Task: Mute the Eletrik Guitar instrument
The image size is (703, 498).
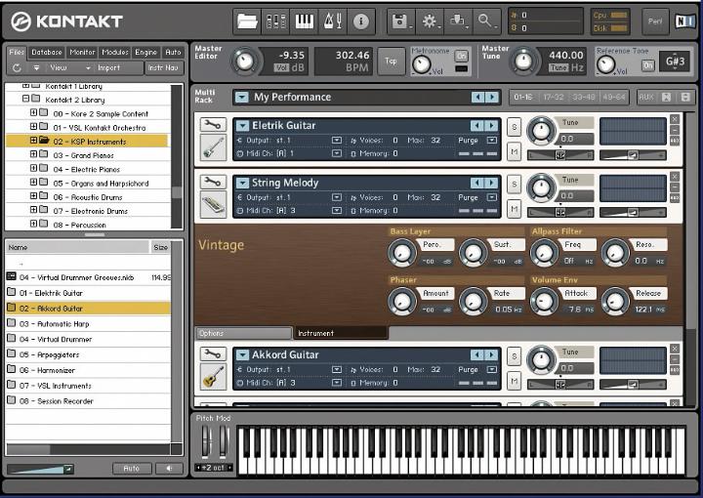Action: click(x=515, y=151)
